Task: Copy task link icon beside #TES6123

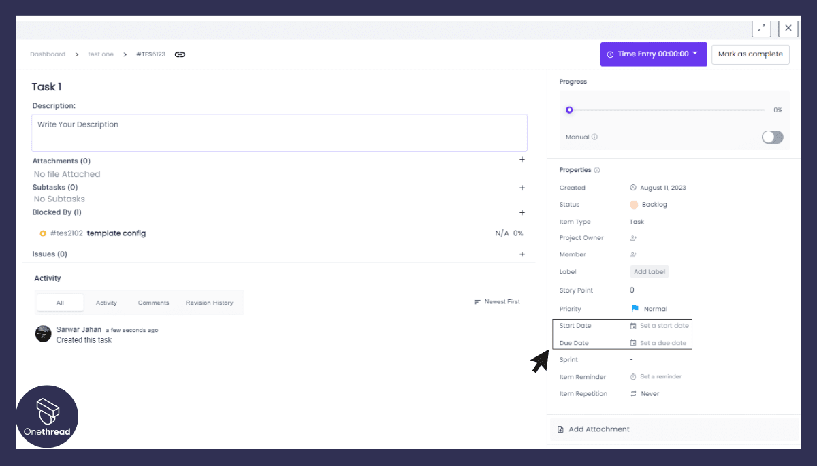Action: tap(180, 54)
